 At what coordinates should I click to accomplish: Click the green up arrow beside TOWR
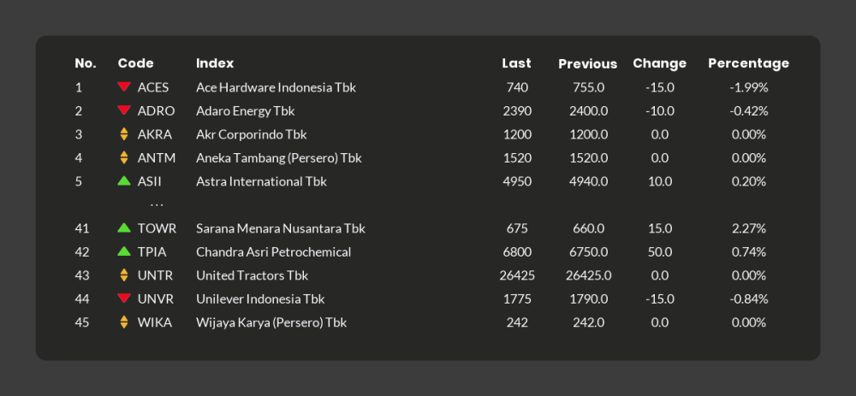(124, 228)
